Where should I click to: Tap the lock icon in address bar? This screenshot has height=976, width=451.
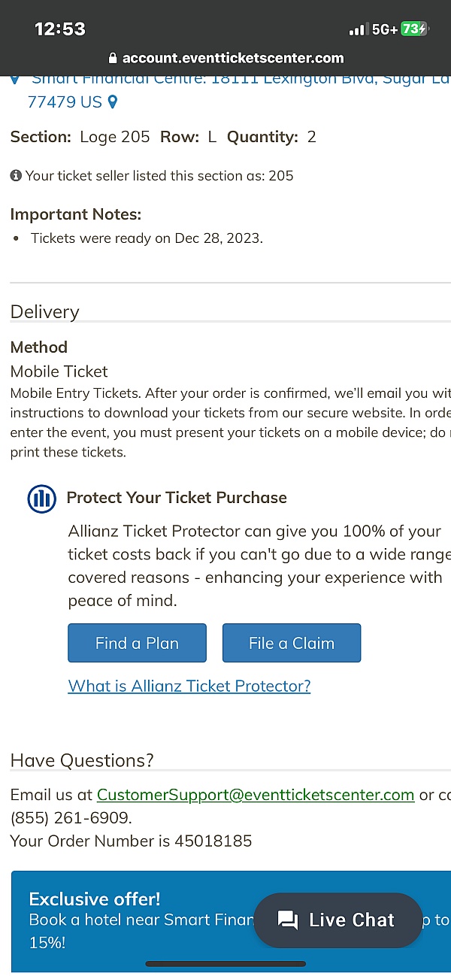point(114,58)
